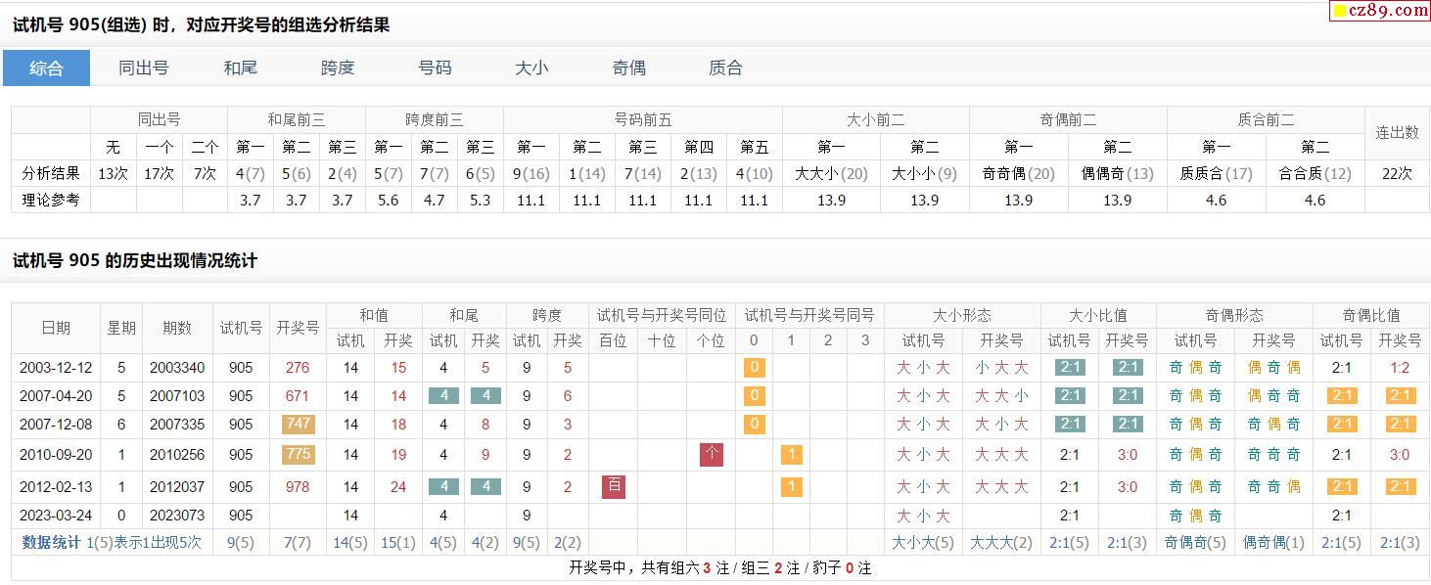Select the highlighted draw number 775

pos(297,455)
